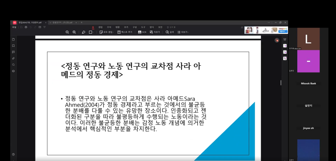
Task: Open the 모두 편집 dropdown
Action: click(x=107, y=32)
